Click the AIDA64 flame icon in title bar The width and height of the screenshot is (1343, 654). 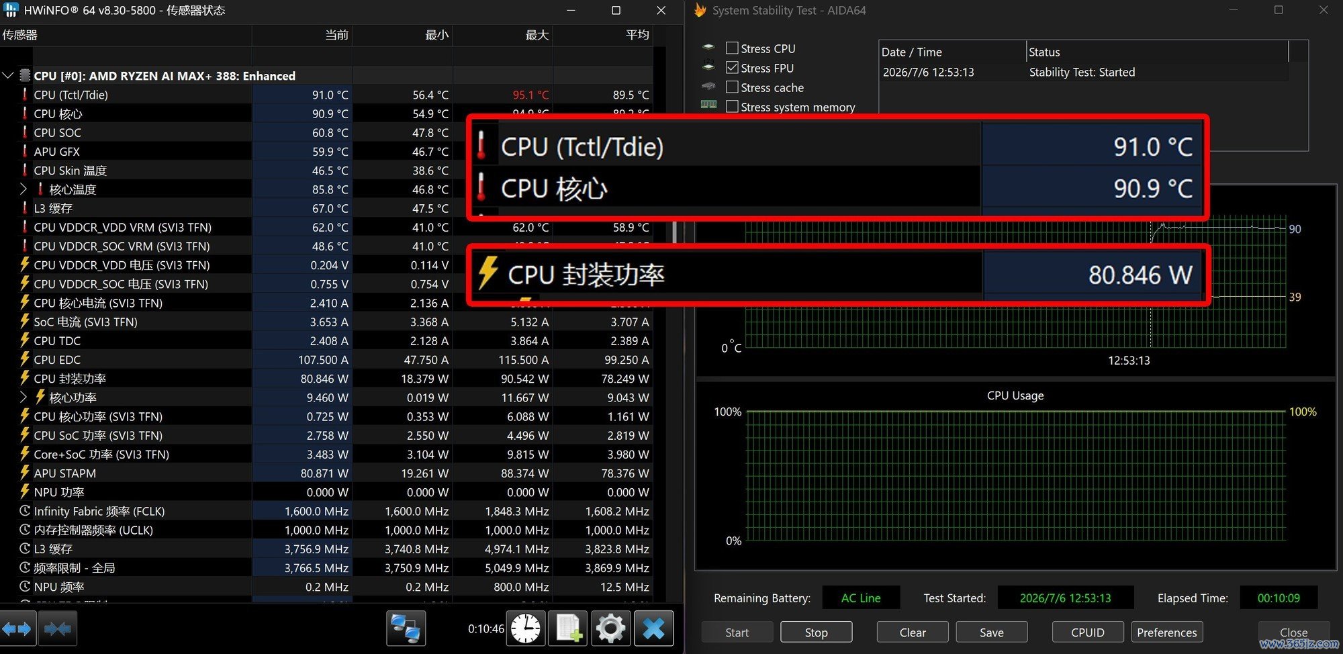[700, 10]
